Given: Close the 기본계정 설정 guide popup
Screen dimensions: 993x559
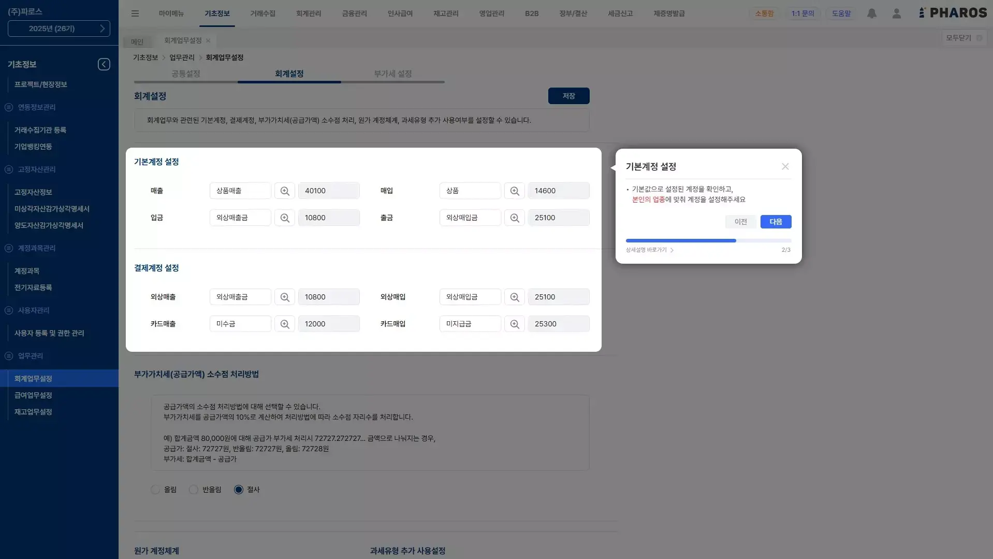Looking at the screenshot, I should 785,166.
